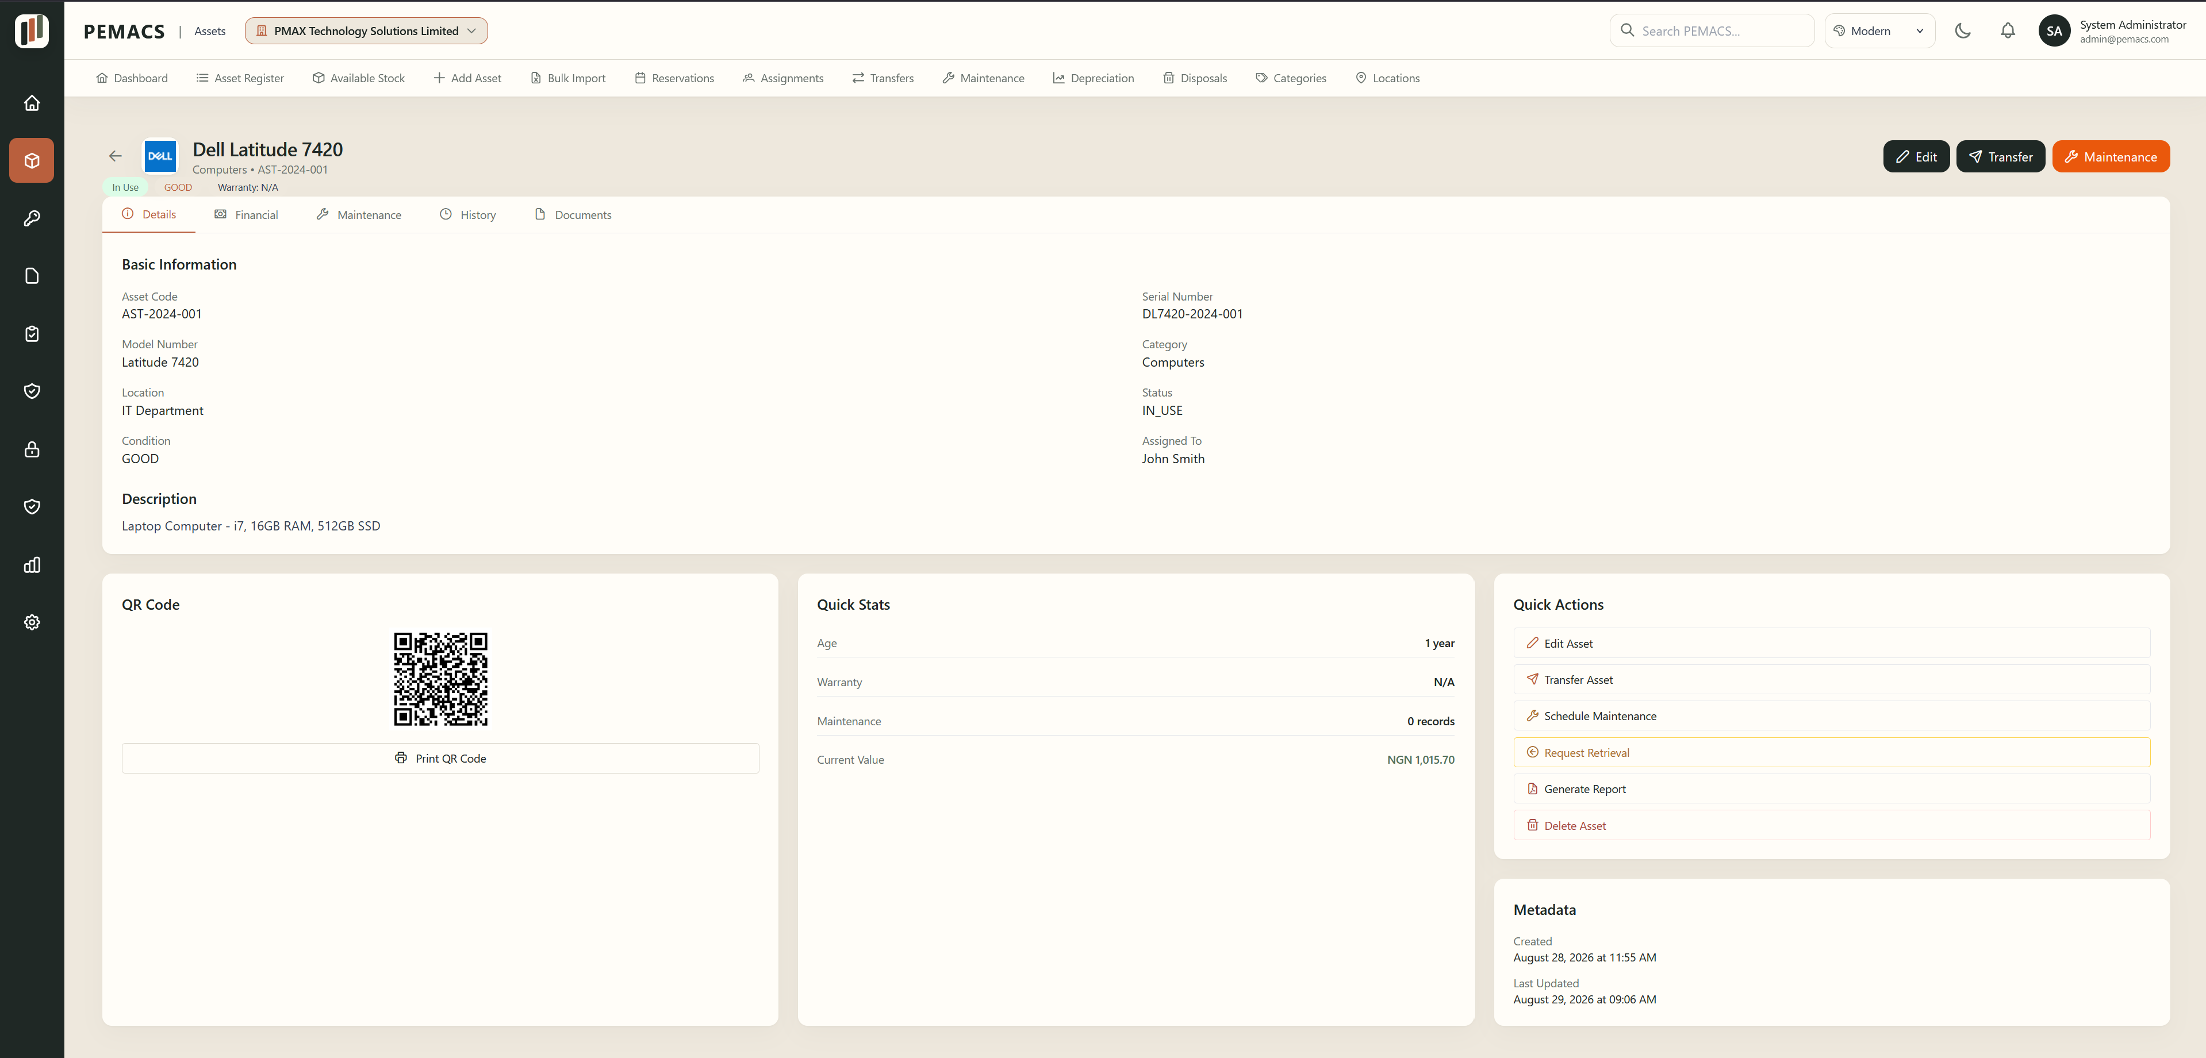Open the padlock icon in the sidebar
Viewport: 2206px width, 1058px height.
pos(32,449)
